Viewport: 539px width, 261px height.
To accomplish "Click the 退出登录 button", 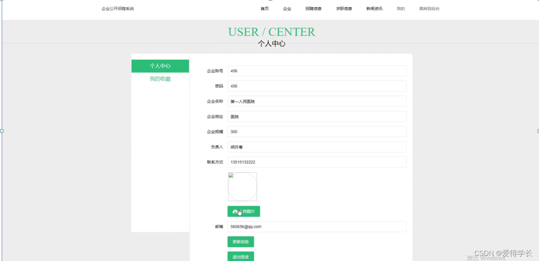I will [241, 256].
